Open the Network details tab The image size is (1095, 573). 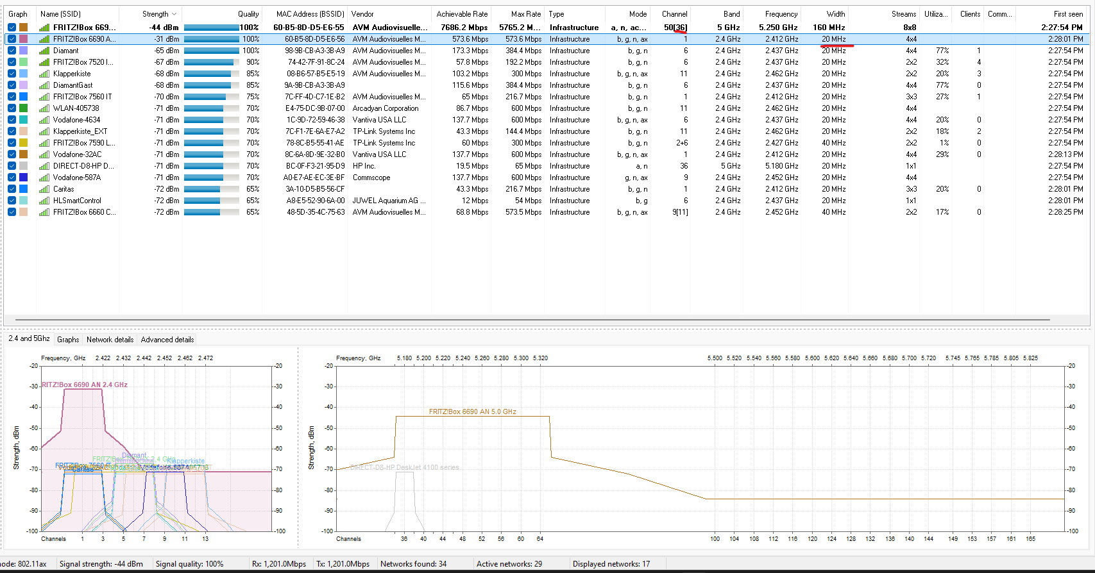(x=110, y=340)
